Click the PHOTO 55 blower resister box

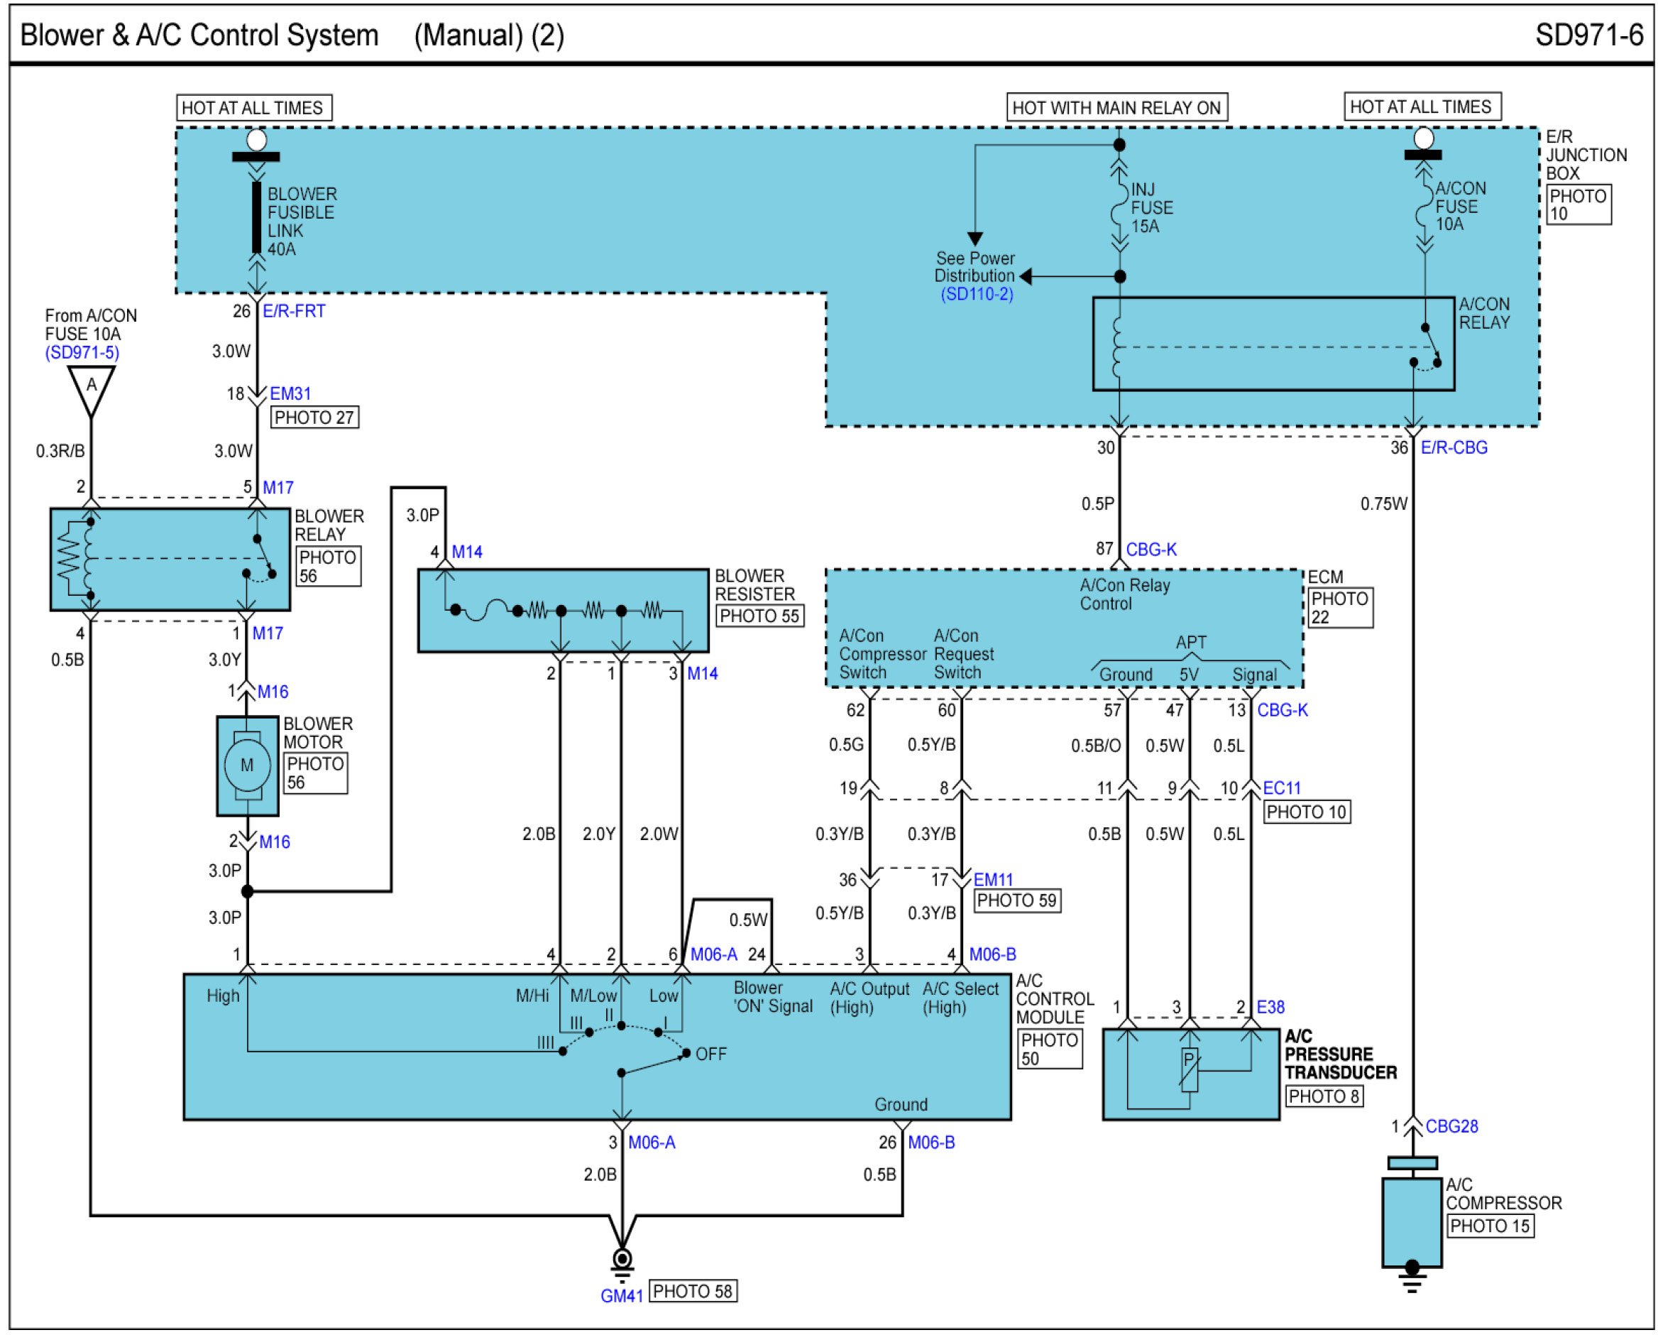(759, 616)
